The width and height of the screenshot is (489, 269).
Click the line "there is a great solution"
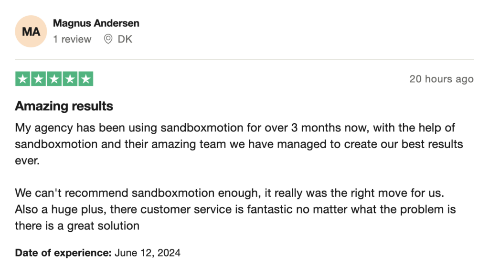point(77,226)
